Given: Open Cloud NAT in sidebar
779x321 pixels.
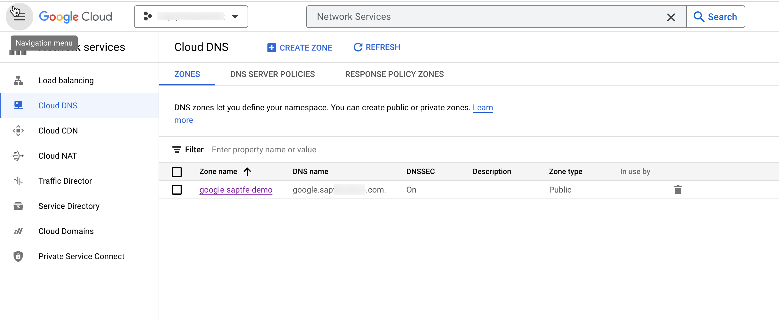Looking at the screenshot, I should click(x=79, y=156).
